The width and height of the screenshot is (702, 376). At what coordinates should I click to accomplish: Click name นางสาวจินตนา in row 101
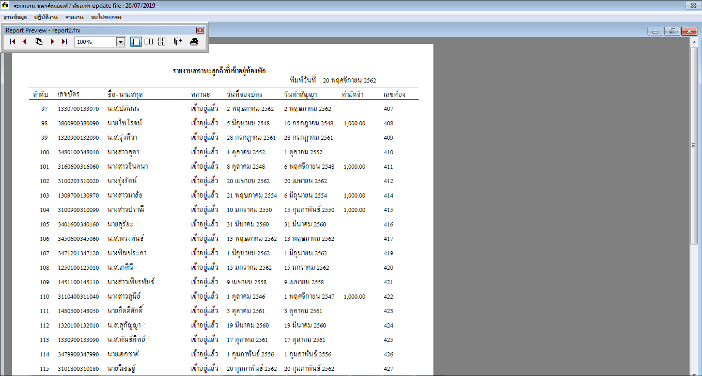(x=128, y=167)
